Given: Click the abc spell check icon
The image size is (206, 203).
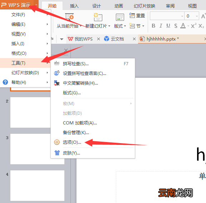Looking at the screenshot, I should tap(57, 63).
